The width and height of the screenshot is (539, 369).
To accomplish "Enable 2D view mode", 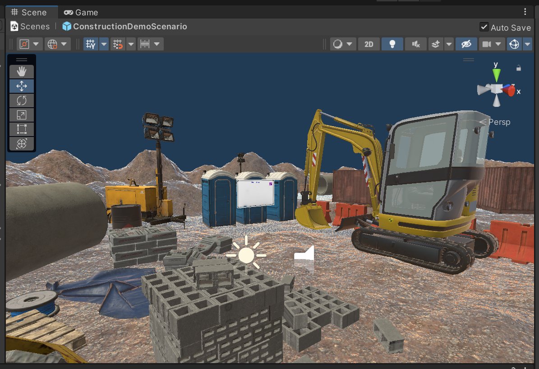I will [x=369, y=44].
